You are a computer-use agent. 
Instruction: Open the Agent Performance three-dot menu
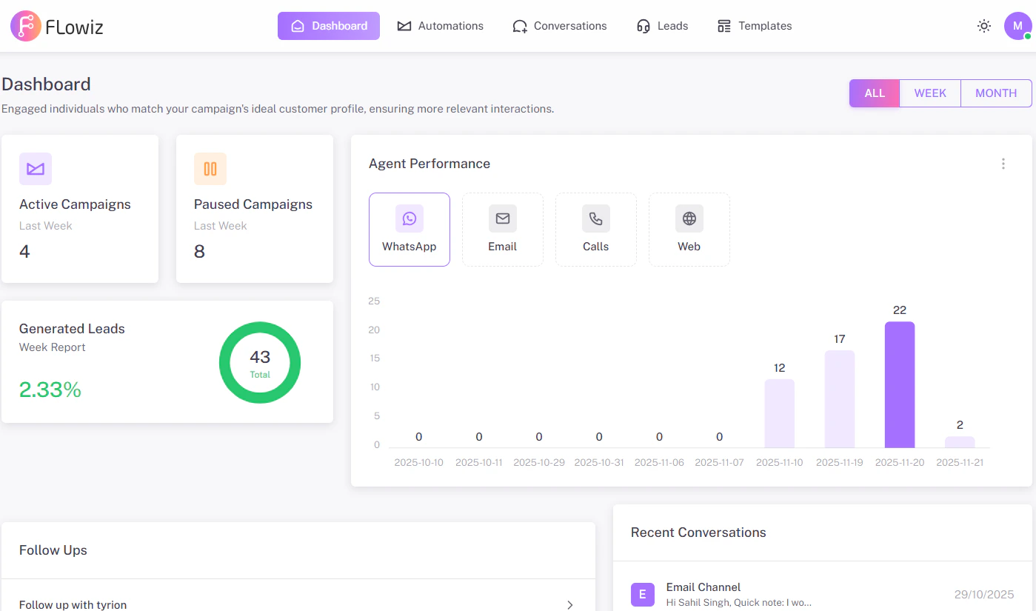pyautogui.click(x=1003, y=164)
